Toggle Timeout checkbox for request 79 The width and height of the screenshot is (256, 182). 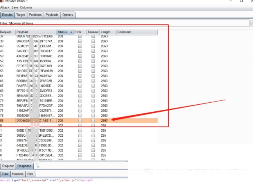pyautogui.click(x=93, y=116)
